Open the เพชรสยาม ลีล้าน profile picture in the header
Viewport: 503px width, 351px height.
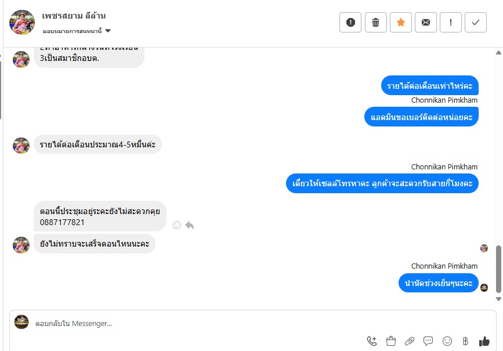22,22
